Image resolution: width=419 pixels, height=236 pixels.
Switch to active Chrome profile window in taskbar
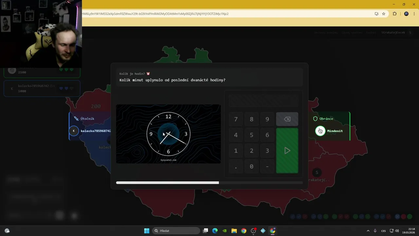click(273, 231)
